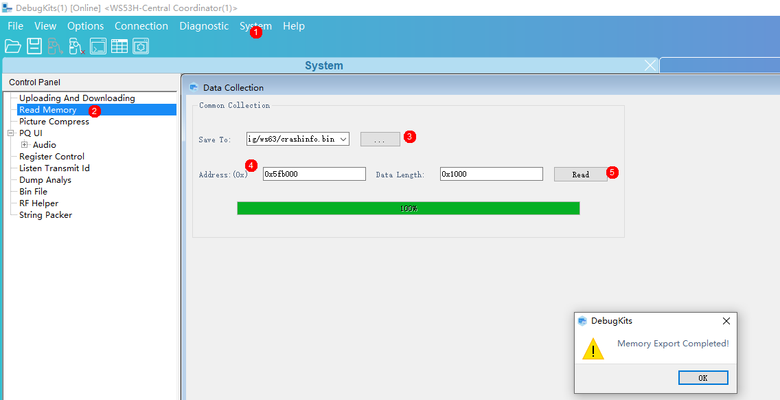The image size is (780, 400).
Task: Collapse the PQ UI tree node
Action: click(11, 133)
